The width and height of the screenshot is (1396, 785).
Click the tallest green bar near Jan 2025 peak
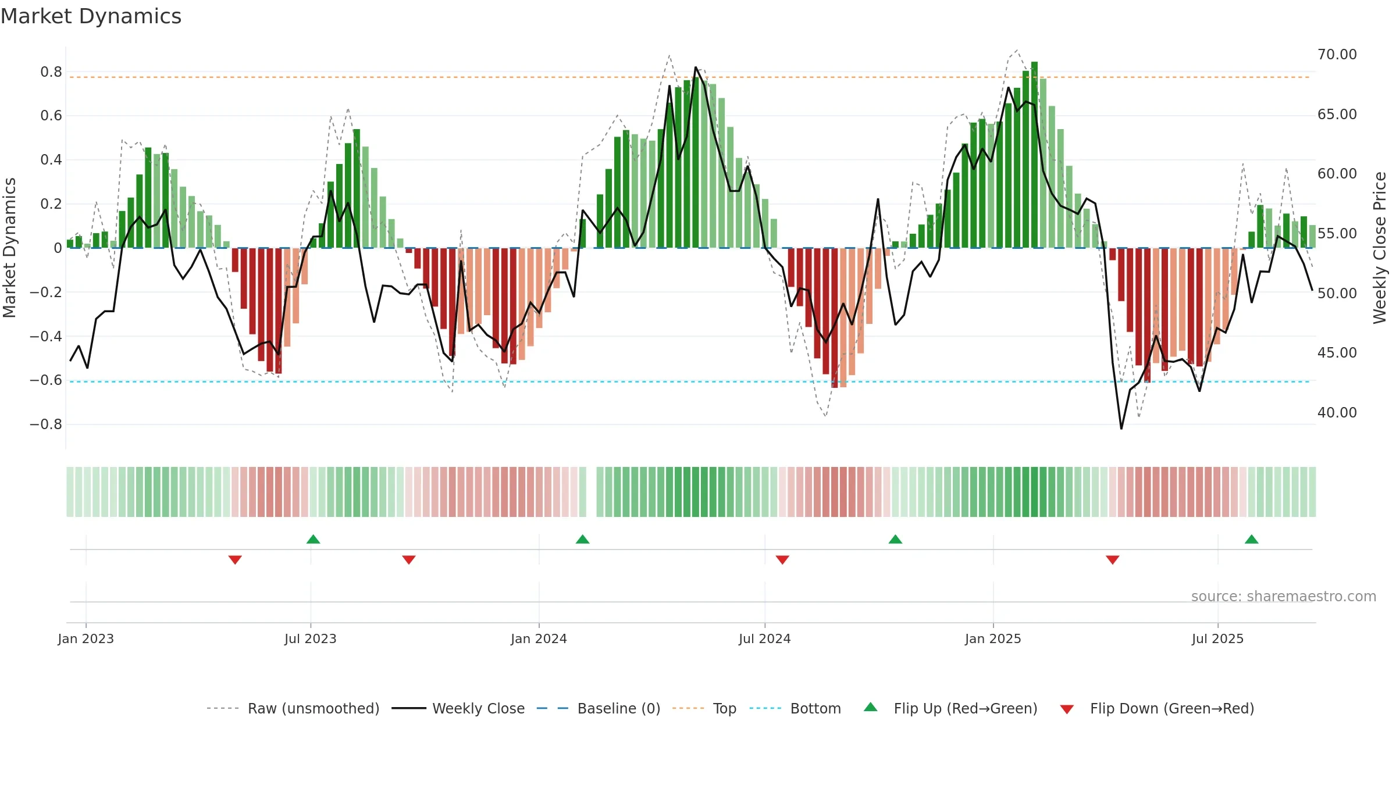coord(1034,155)
